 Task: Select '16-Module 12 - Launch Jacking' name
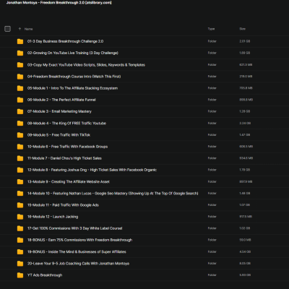pyautogui.click(x=53, y=217)
